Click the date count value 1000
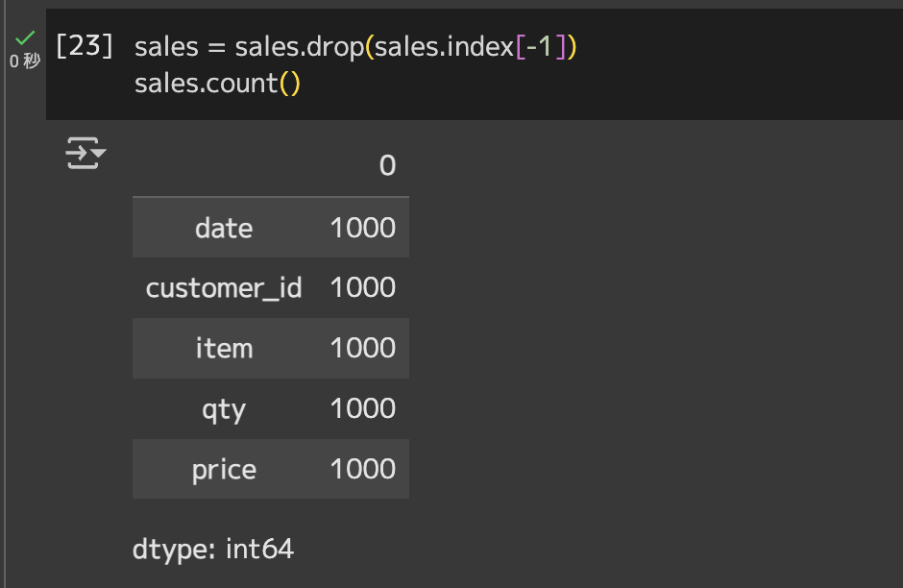 [363, 228]
